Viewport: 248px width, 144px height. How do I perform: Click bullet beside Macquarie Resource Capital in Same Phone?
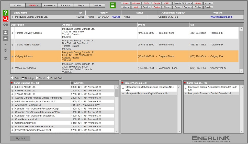123,93
